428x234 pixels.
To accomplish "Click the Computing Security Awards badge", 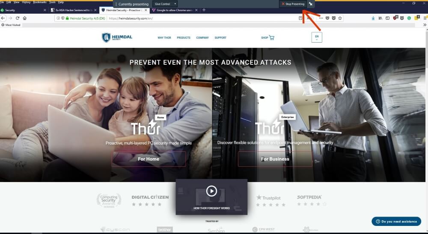I will pos(109,200).
